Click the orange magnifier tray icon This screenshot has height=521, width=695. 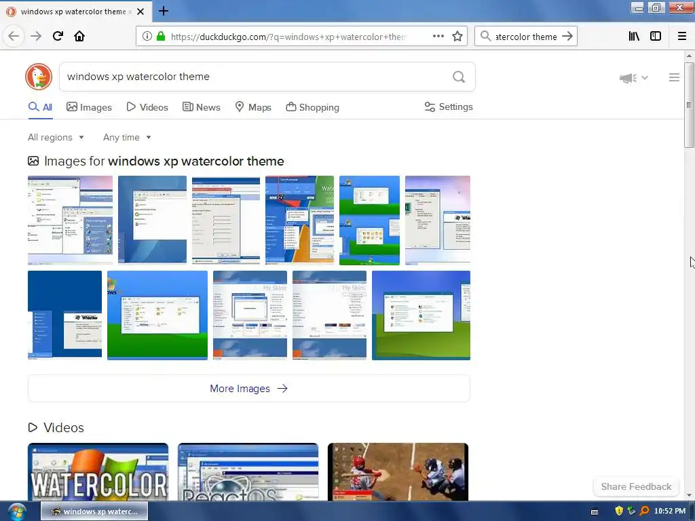coord(645,512)
